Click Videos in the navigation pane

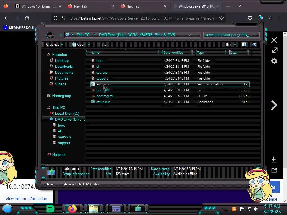pyautogui.click(x=61, y=84)
